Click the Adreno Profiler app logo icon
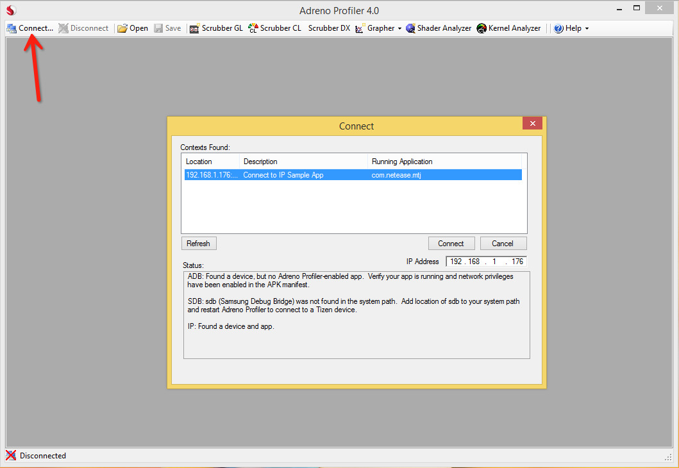This screenshot has width=679, height=468. [11, 10]
